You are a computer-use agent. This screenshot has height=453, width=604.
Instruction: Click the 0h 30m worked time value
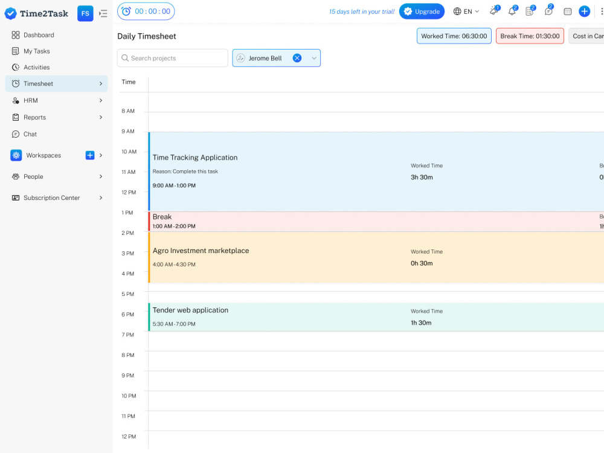[x=422, y=263]
